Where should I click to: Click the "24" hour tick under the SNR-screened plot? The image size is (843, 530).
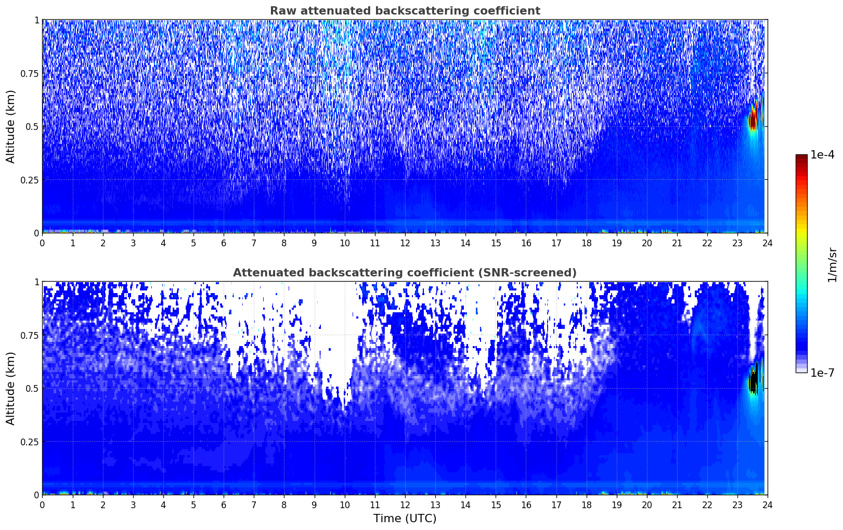[x=768, y=505]
